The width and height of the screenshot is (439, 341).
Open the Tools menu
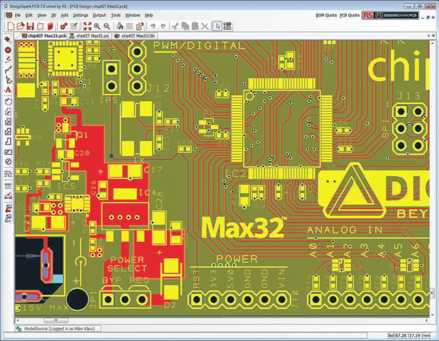(x=115, y=16)
